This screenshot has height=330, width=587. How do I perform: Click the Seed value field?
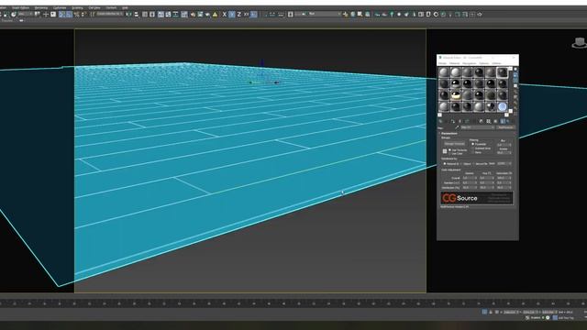504,163
